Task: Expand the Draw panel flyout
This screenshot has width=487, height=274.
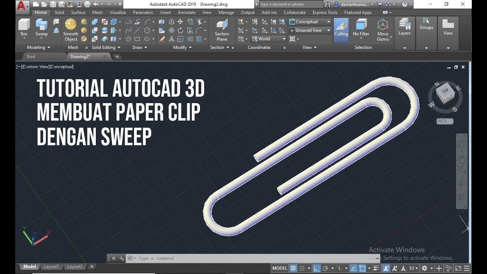Action: point(140,48)
